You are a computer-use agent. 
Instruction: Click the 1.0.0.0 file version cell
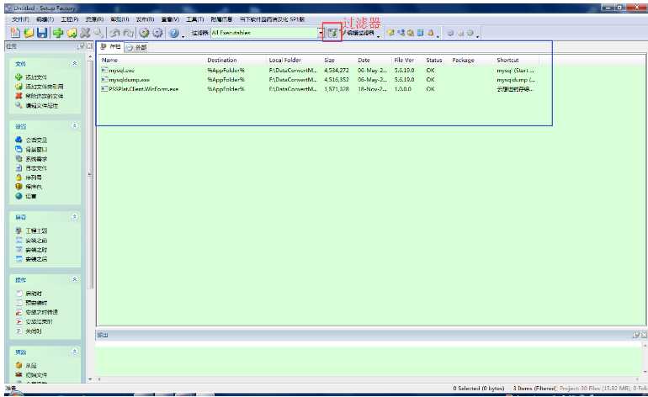[x=402, y=89]
